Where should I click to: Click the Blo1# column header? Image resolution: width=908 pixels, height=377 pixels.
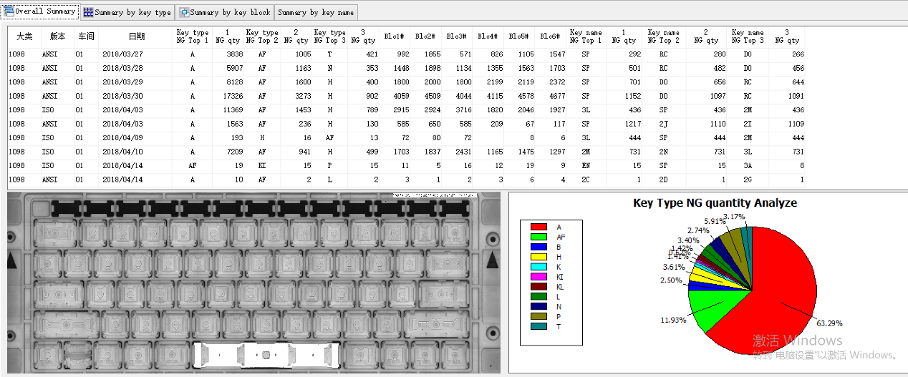(394, 36)
